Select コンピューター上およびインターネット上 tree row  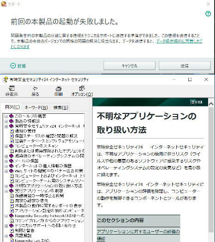[x=49, y=176]
